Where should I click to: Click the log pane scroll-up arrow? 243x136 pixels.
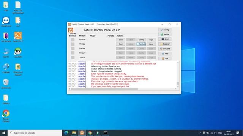pyautogui.click(x=178, y=63)
